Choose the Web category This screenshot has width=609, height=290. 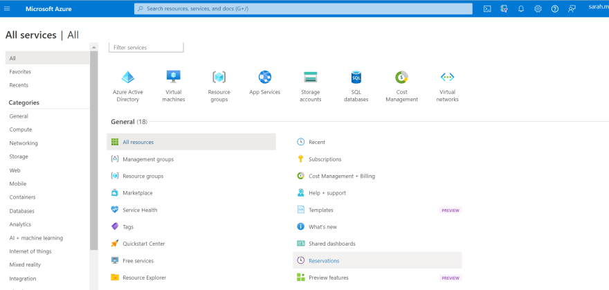15,170
